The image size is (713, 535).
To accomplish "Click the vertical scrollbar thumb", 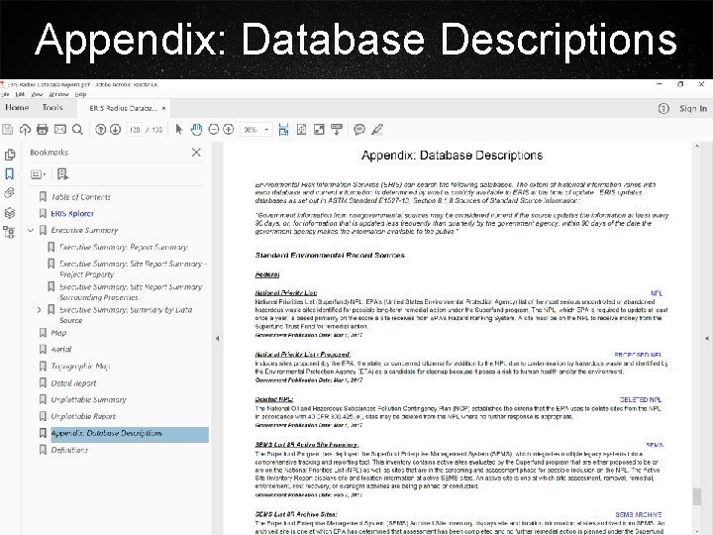I will click(696, 496).
